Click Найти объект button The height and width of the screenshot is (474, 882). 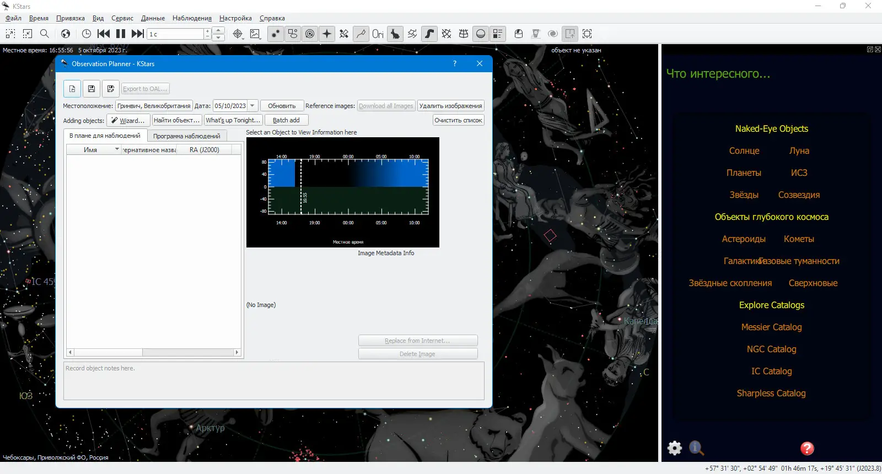(x=176, y=120)
